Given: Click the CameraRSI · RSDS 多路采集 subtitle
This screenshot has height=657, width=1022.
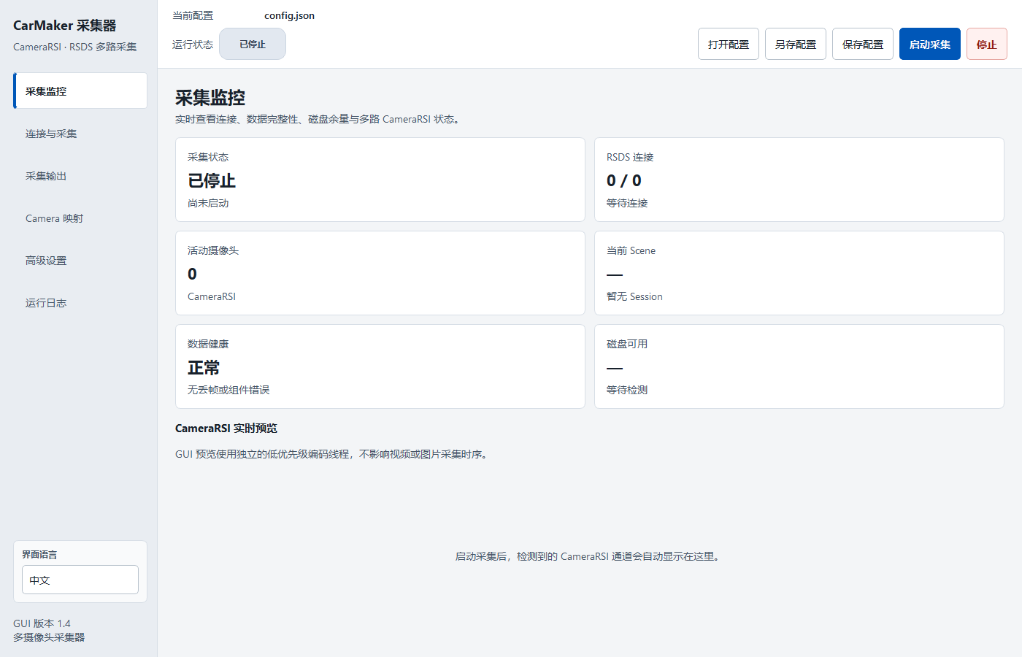Looking at the screenshot, I should (x=74, y=47).
